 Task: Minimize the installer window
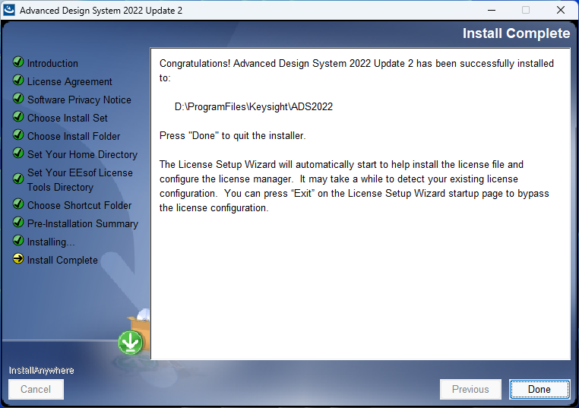click(492, 10)
